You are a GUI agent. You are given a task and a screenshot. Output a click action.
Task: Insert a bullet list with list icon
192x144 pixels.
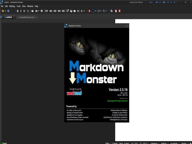pos(36,11)
